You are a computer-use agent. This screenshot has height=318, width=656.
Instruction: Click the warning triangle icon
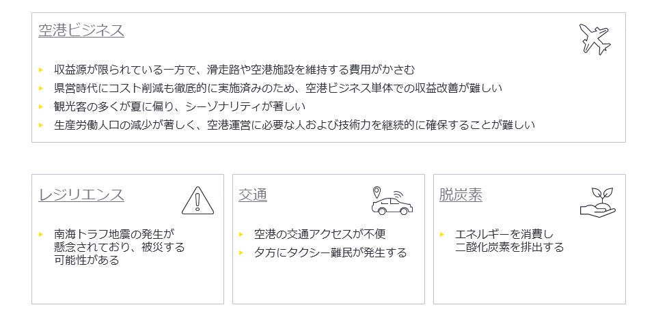click(x=198, y=200)
